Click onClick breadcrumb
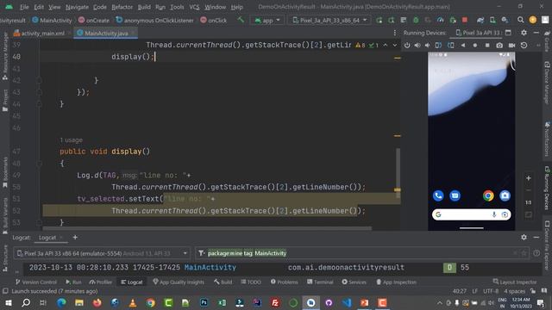Screen dimensions: 552x310 (214, 21)
